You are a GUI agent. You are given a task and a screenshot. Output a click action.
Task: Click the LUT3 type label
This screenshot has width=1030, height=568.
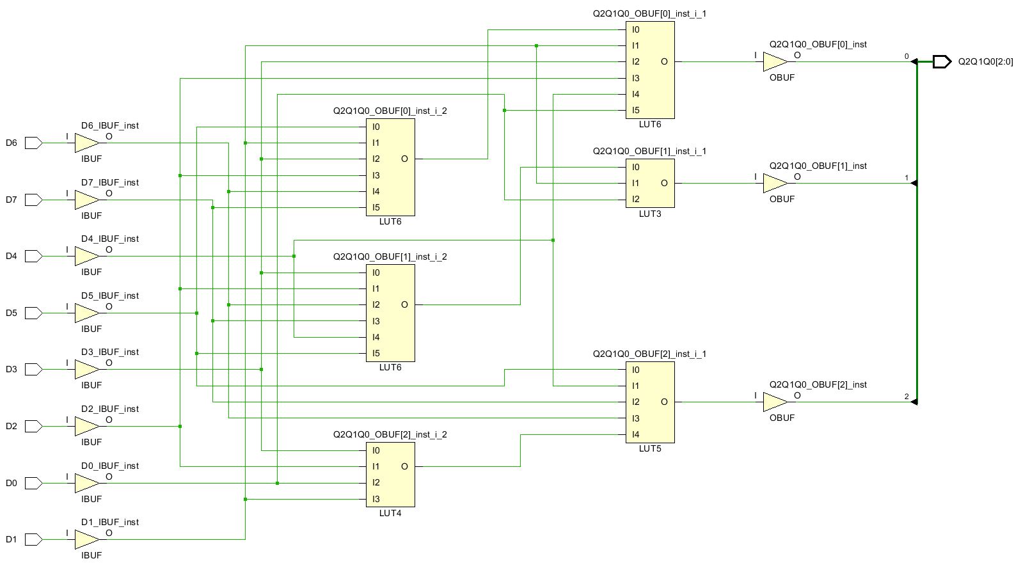pyautogui.click(x=650, y=214)
